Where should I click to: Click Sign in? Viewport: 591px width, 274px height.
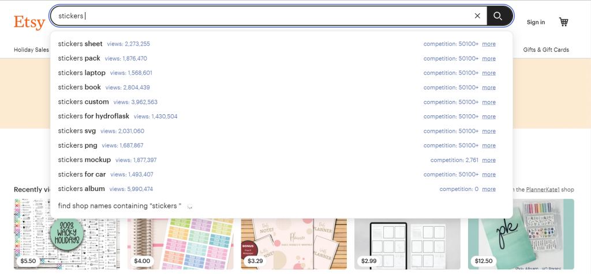point(536,22)
